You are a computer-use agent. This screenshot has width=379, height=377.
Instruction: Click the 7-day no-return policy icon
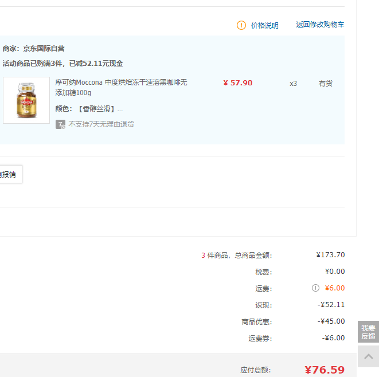(60, 124)
